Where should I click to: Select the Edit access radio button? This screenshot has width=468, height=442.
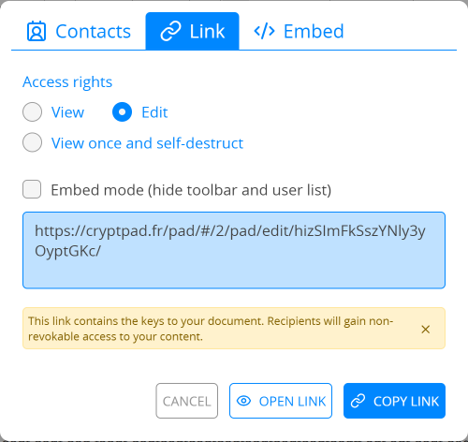click(122, 111)
